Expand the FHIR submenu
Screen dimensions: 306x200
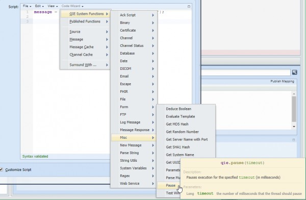pyautogui.click(x=134, y=92)
